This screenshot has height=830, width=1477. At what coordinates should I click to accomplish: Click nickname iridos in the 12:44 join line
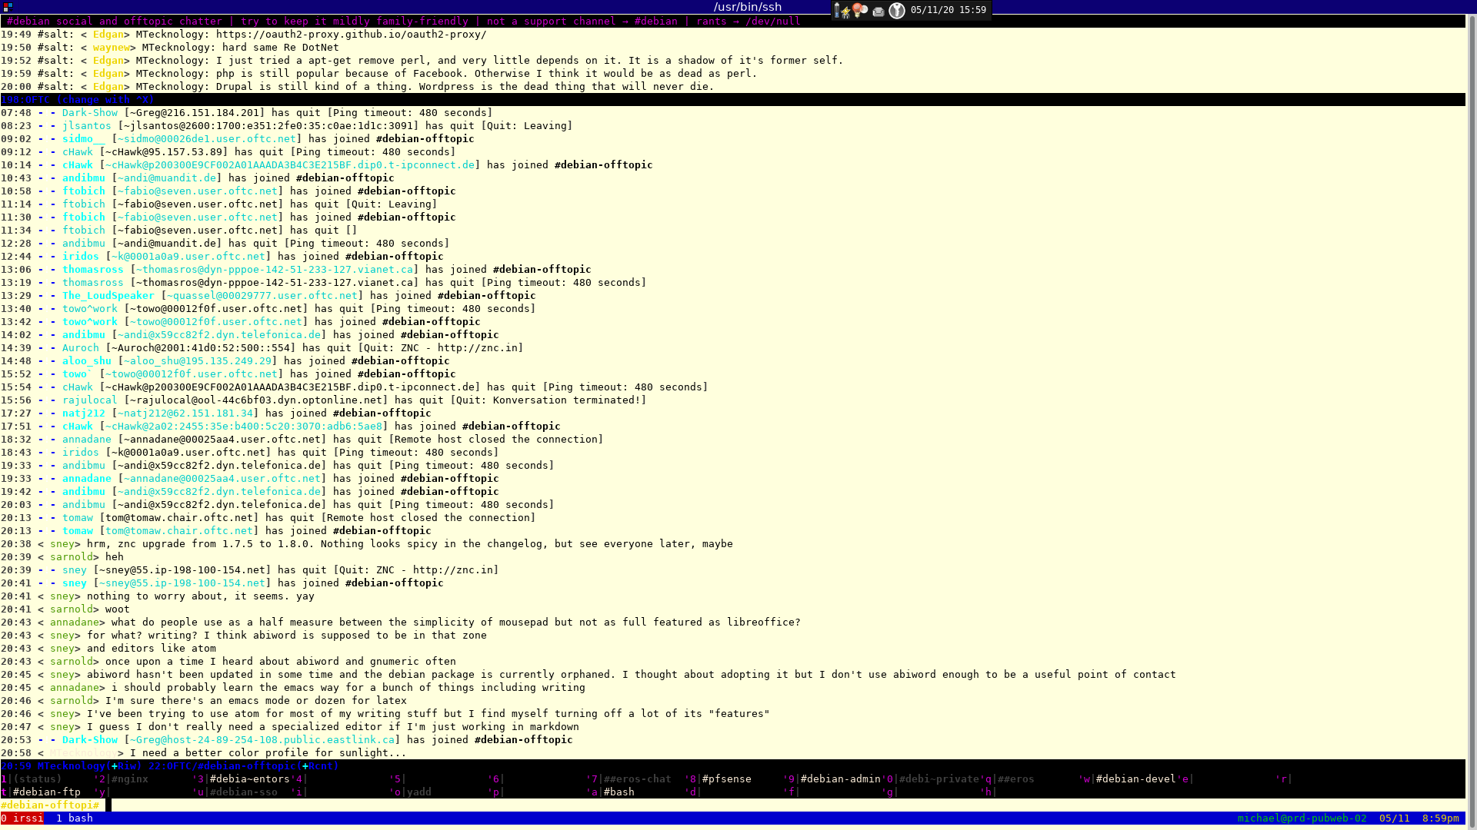(x=80, y=257)
